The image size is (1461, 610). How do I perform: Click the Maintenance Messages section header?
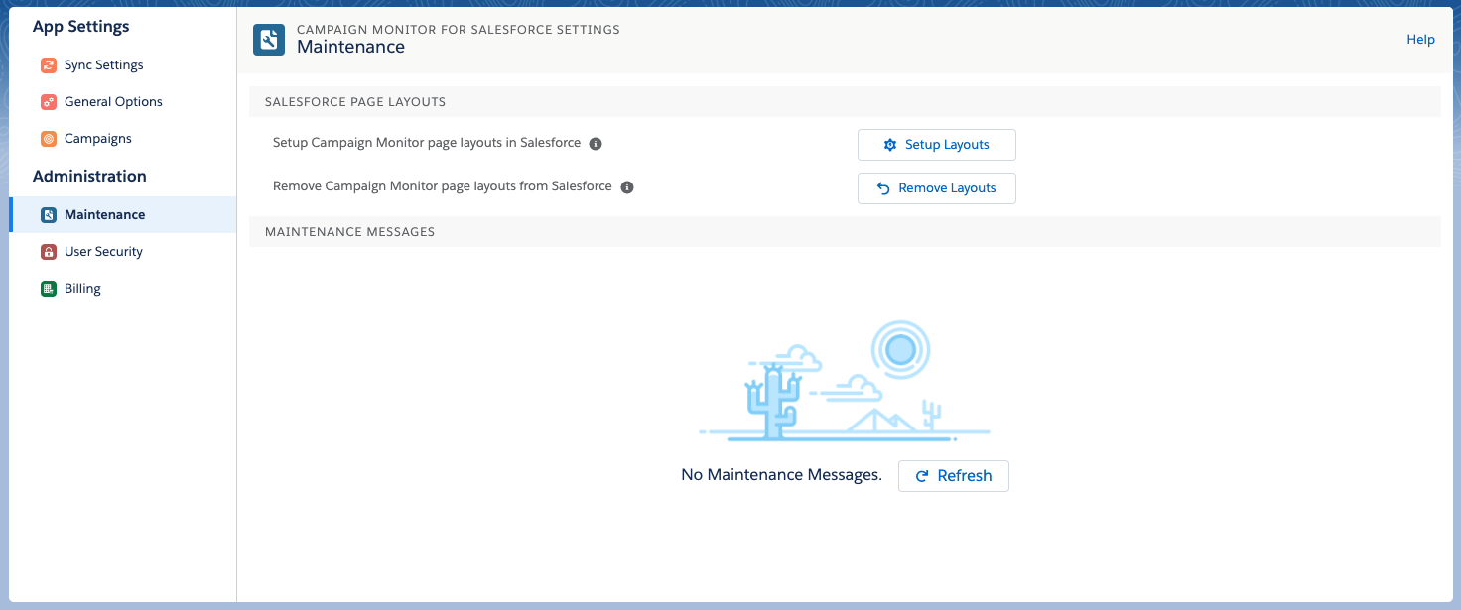(845, 232)
